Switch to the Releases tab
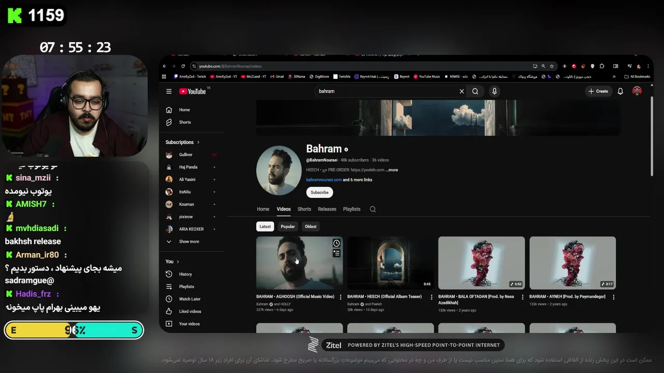 point(327,209)
